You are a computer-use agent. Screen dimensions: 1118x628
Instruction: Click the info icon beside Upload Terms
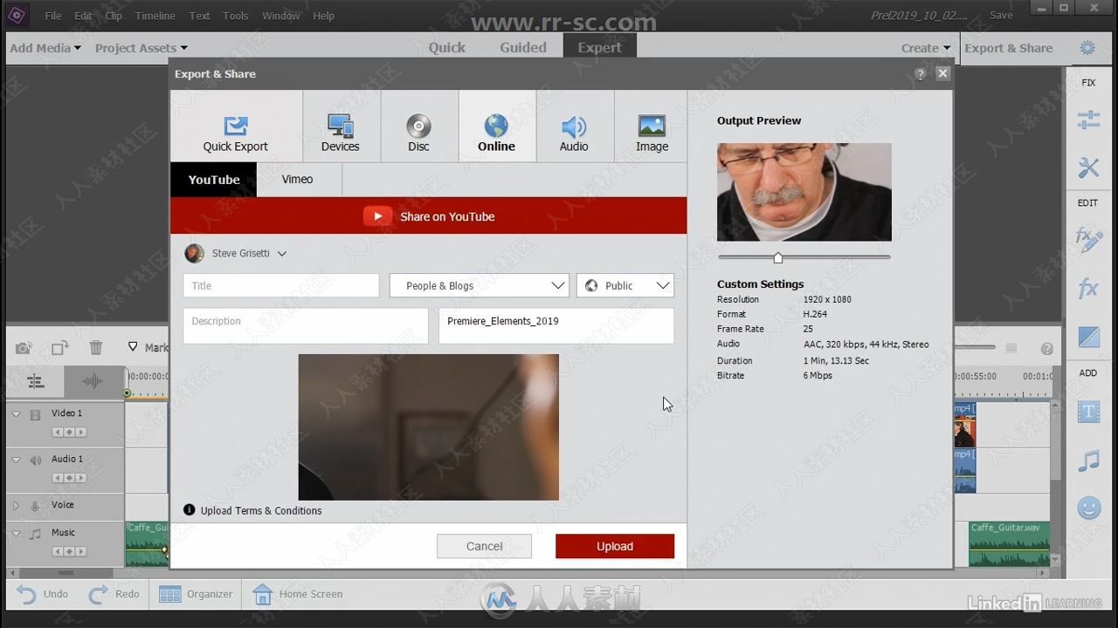190,510
